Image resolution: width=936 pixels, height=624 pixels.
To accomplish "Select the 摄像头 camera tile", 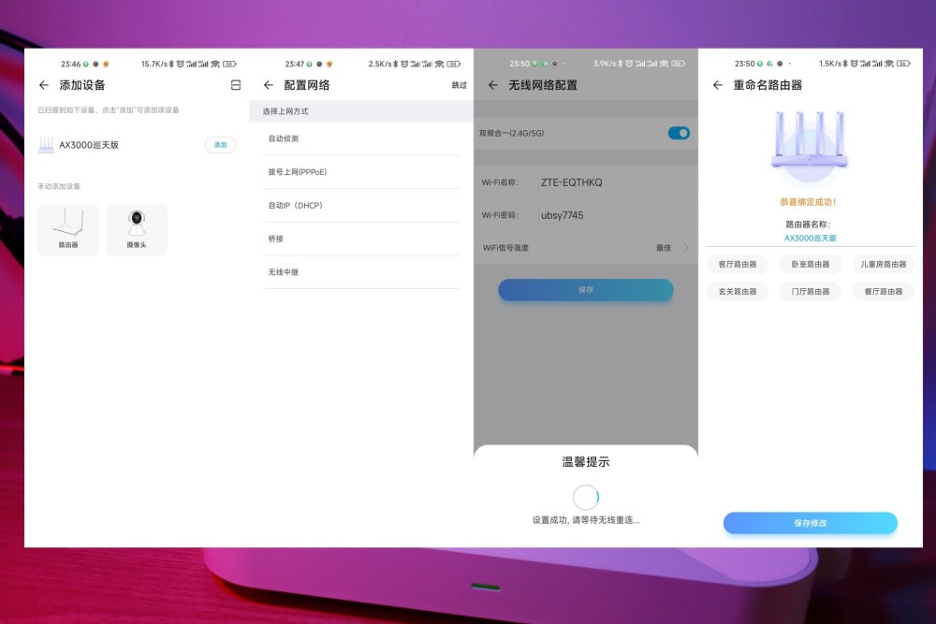I will (137, 230).
